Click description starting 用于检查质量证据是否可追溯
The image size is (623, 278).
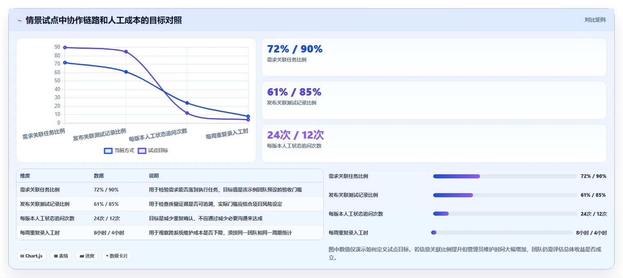[x=215, y=204]
